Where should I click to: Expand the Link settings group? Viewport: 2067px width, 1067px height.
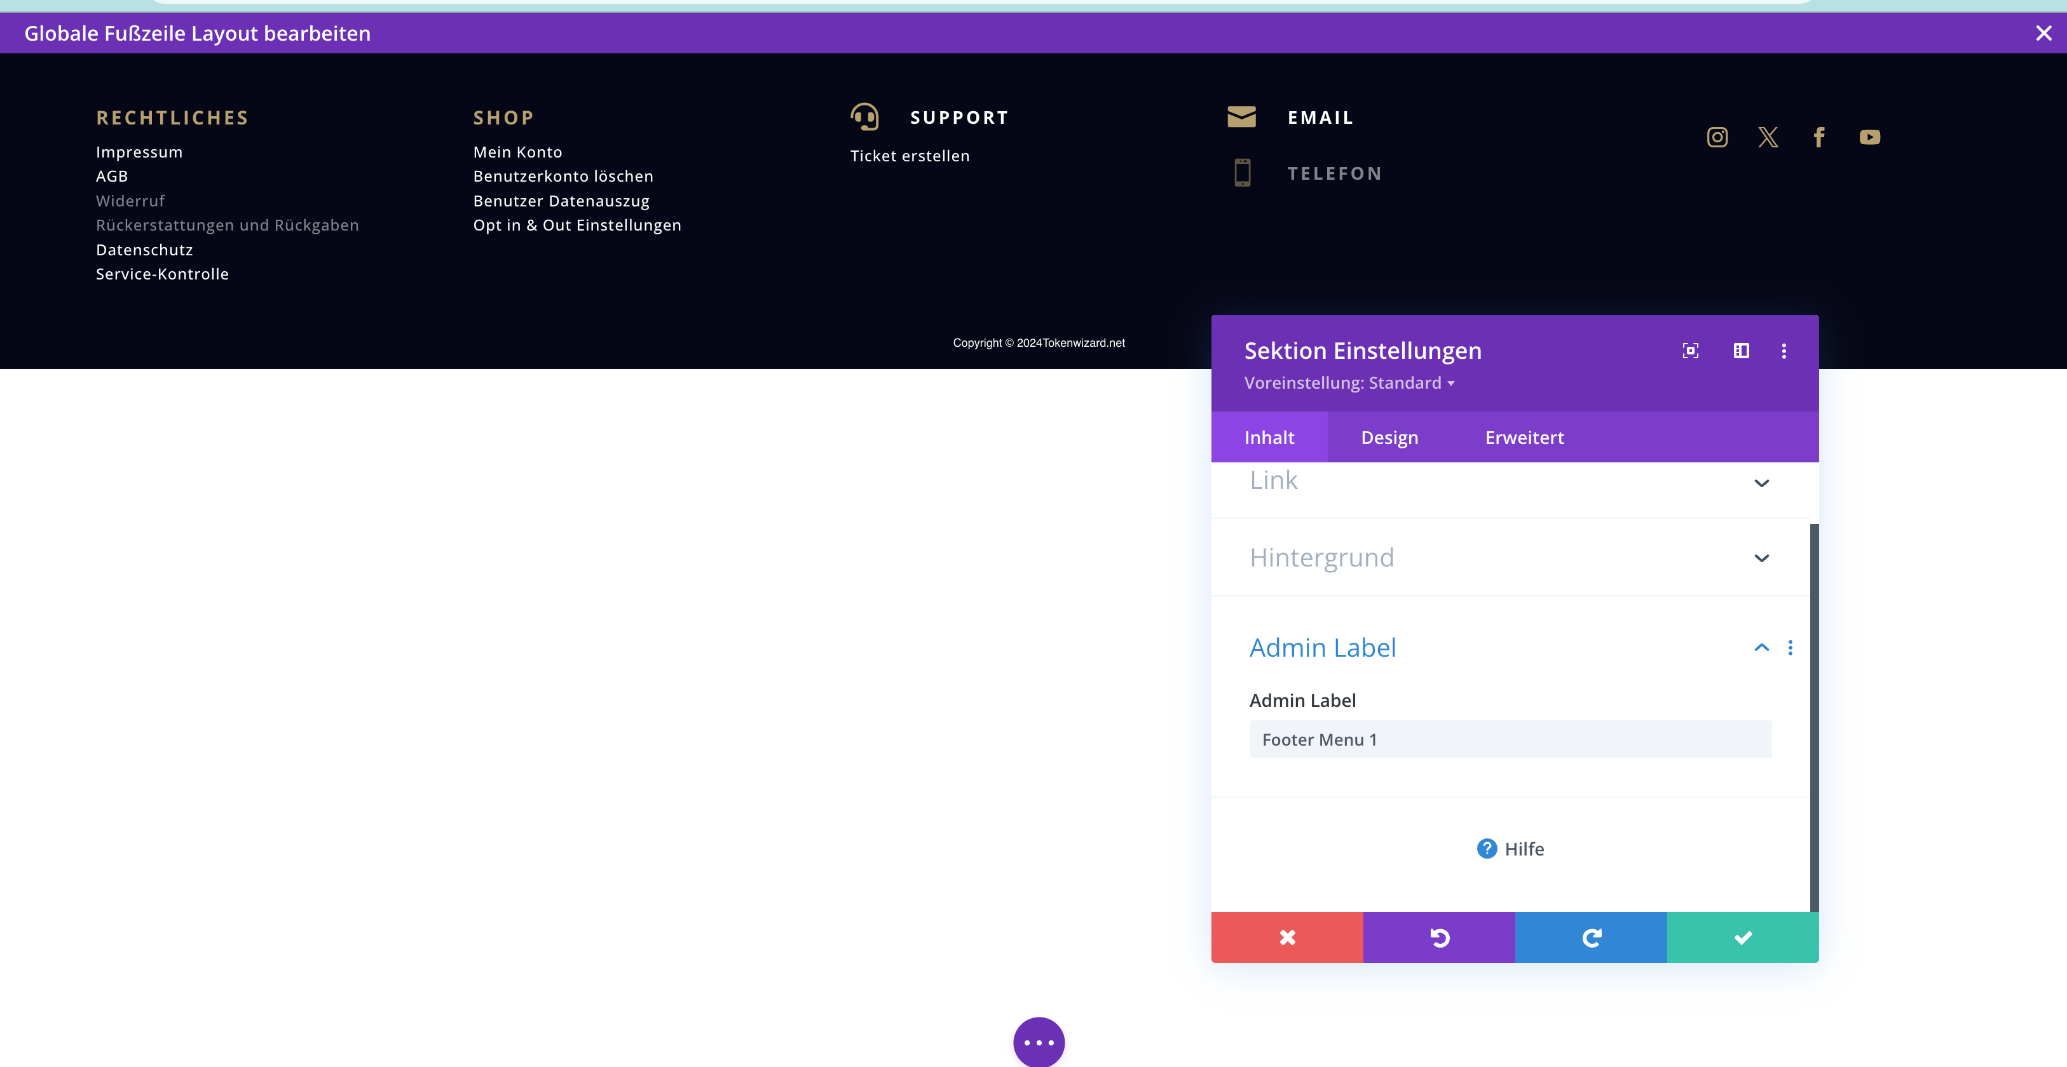1510,482
